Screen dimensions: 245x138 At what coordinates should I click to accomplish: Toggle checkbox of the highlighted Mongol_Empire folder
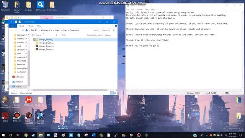(x=34, y=39)
